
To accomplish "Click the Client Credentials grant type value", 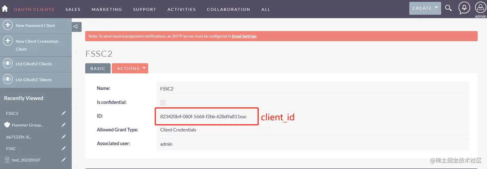I will point(178,130).
